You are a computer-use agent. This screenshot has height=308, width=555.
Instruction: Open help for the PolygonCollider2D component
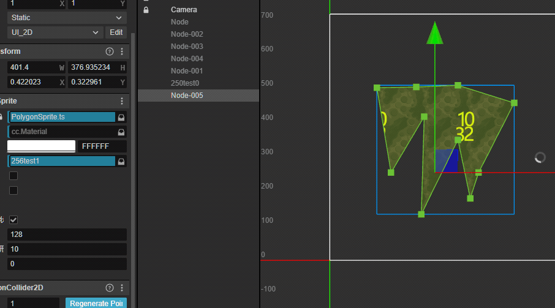coord(110,288)
